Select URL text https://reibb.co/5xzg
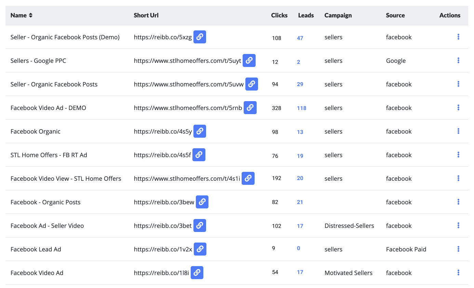 pos(163,37)
